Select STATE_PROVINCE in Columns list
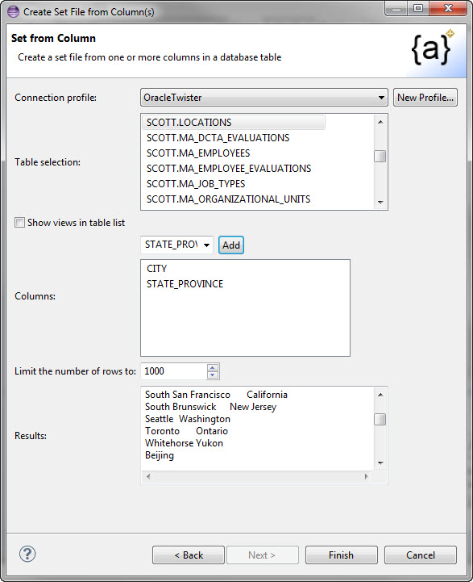Screen dimensions: 473x582 point(185,284)
